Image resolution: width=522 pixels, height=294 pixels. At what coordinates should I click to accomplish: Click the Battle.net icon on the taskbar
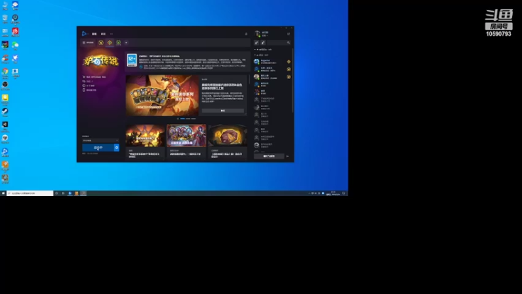(70, 193)
